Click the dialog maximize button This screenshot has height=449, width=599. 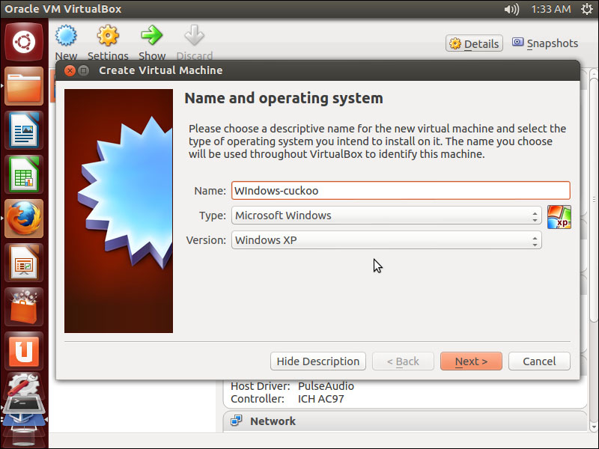coord(83,70)
